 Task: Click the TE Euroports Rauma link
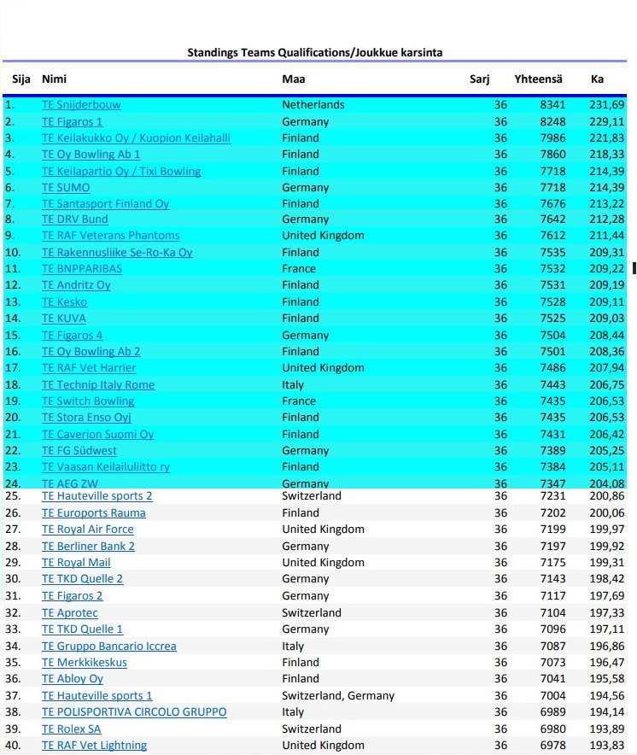click(x=94, y=513)
